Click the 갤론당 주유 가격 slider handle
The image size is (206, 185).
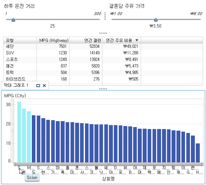point(155,20)
